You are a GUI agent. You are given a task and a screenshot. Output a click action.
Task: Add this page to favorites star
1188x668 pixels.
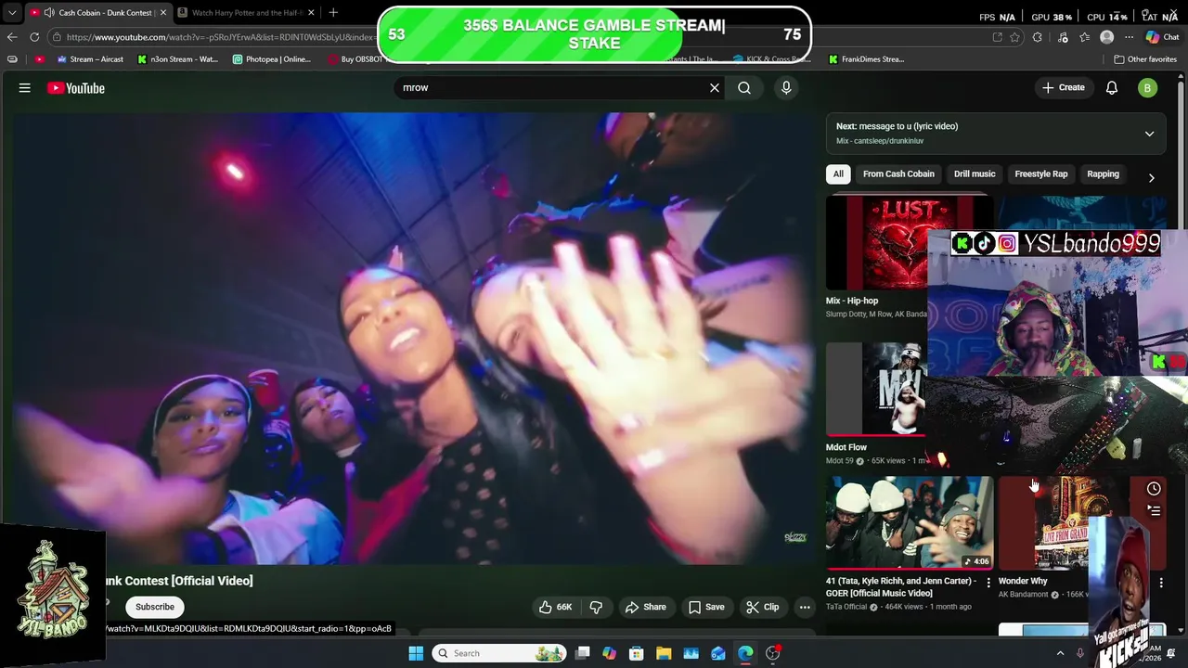pyautogui.click(x=1015, y=37)
